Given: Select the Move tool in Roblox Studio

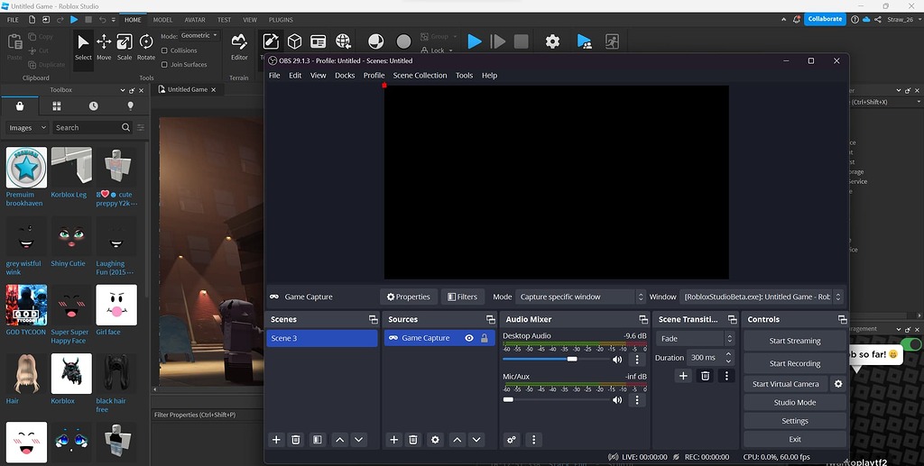Looking at the screenshot, I should click(104, 47).
